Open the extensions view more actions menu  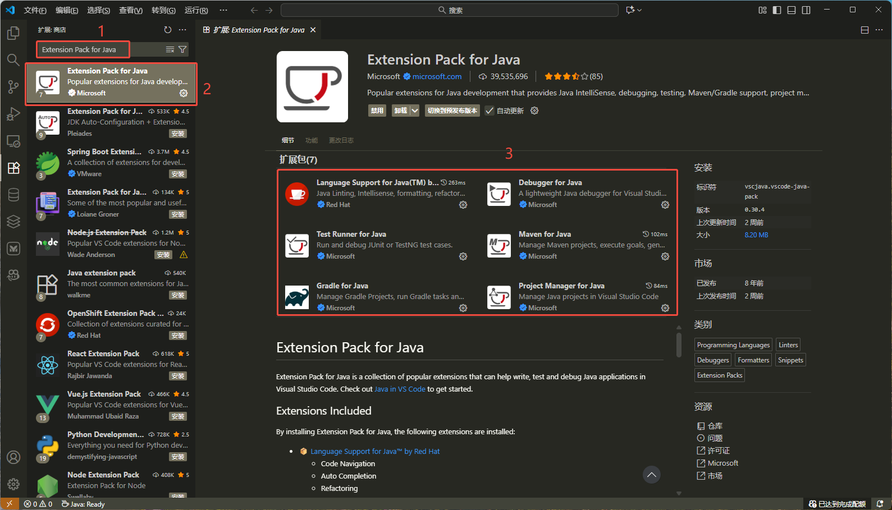[182, 30]
